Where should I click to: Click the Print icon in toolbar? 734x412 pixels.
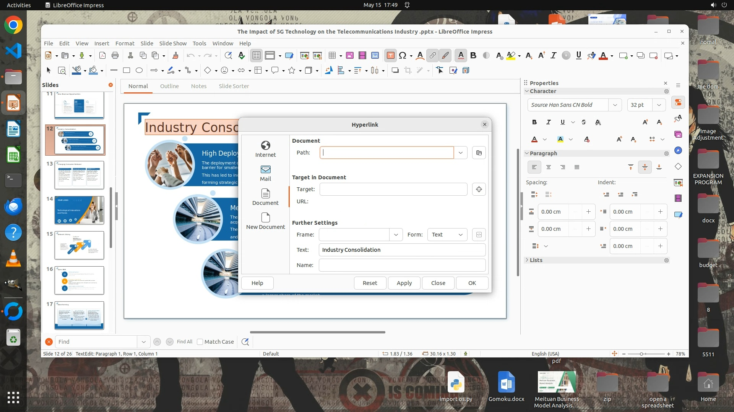(x=115, y=56)
